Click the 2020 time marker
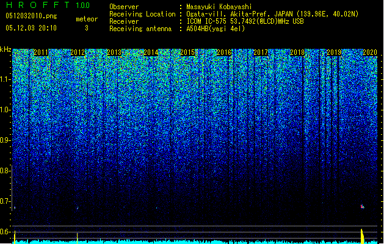 370,52
